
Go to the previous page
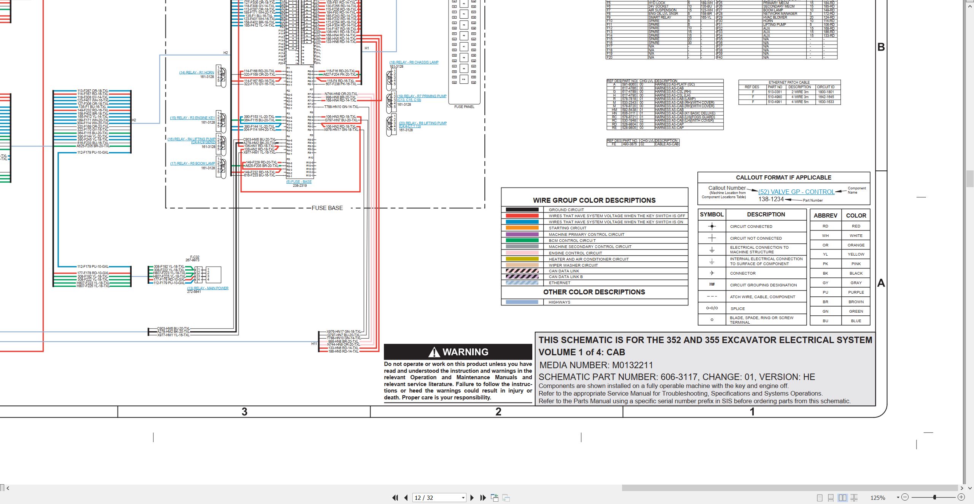coord(406,498)
